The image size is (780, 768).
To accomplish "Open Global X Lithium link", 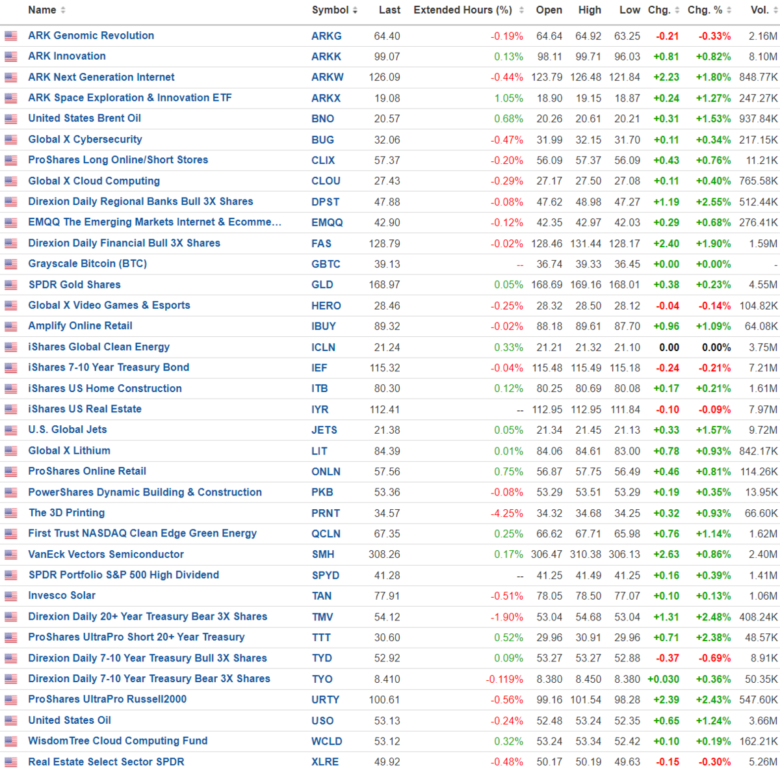I will 69,451.
